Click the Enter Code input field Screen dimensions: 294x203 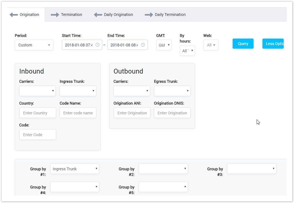[38, 134]
